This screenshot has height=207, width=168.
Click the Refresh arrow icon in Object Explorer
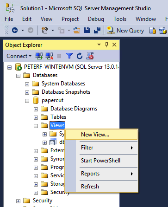click(80, 56)
